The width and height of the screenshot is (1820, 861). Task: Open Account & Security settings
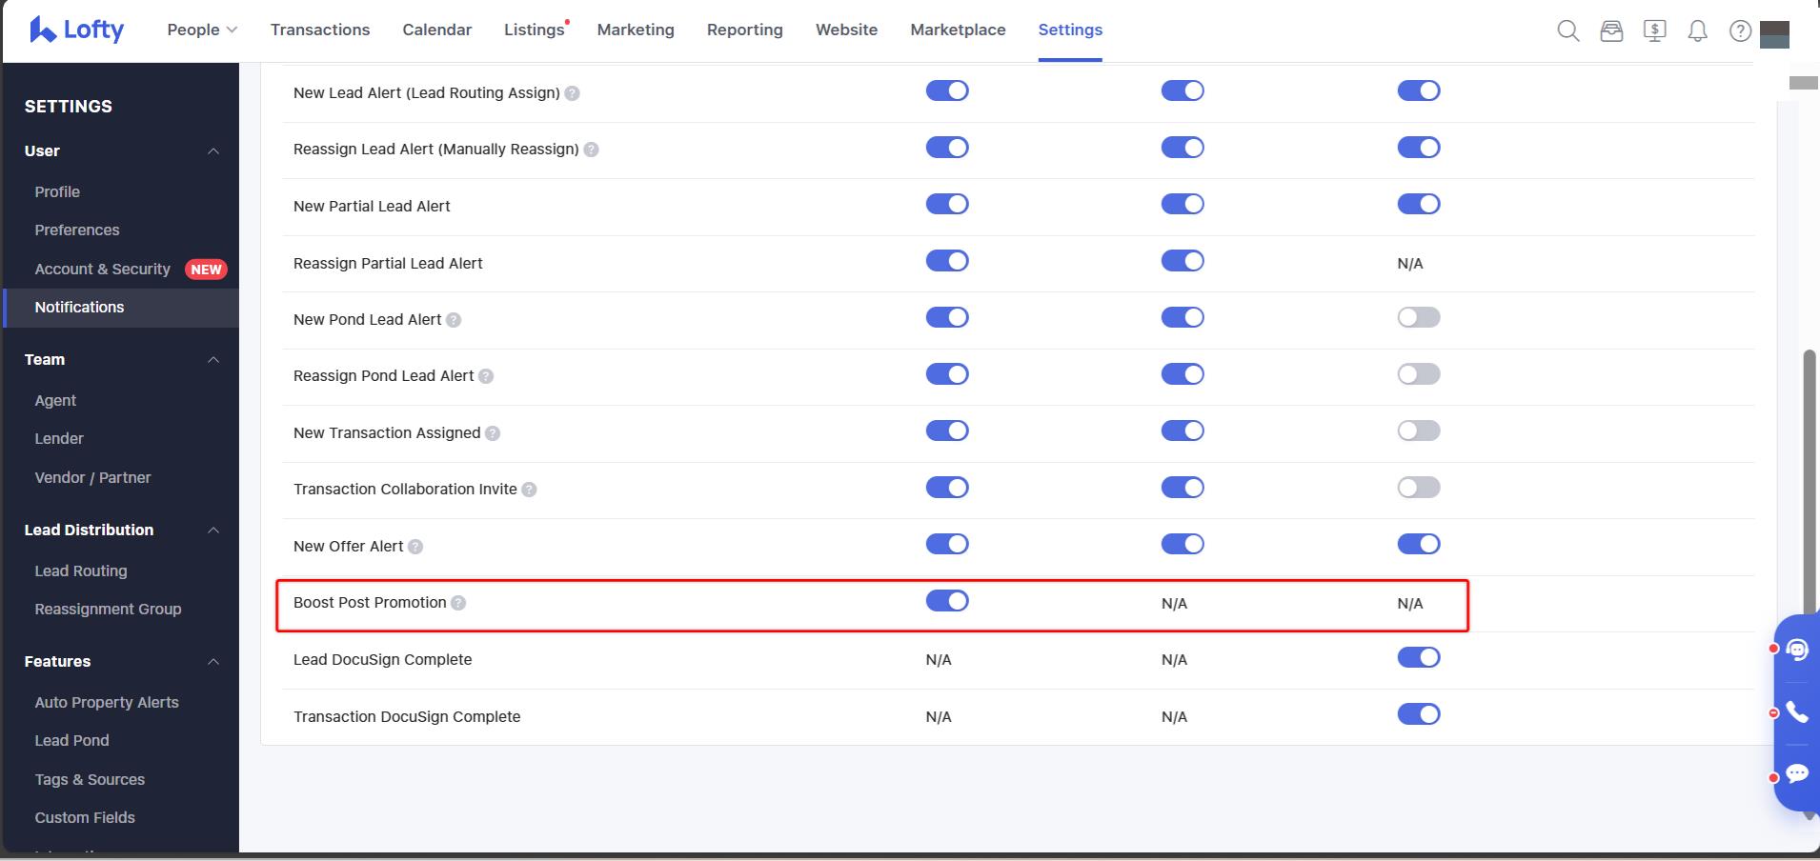click(x=103, y=270)
